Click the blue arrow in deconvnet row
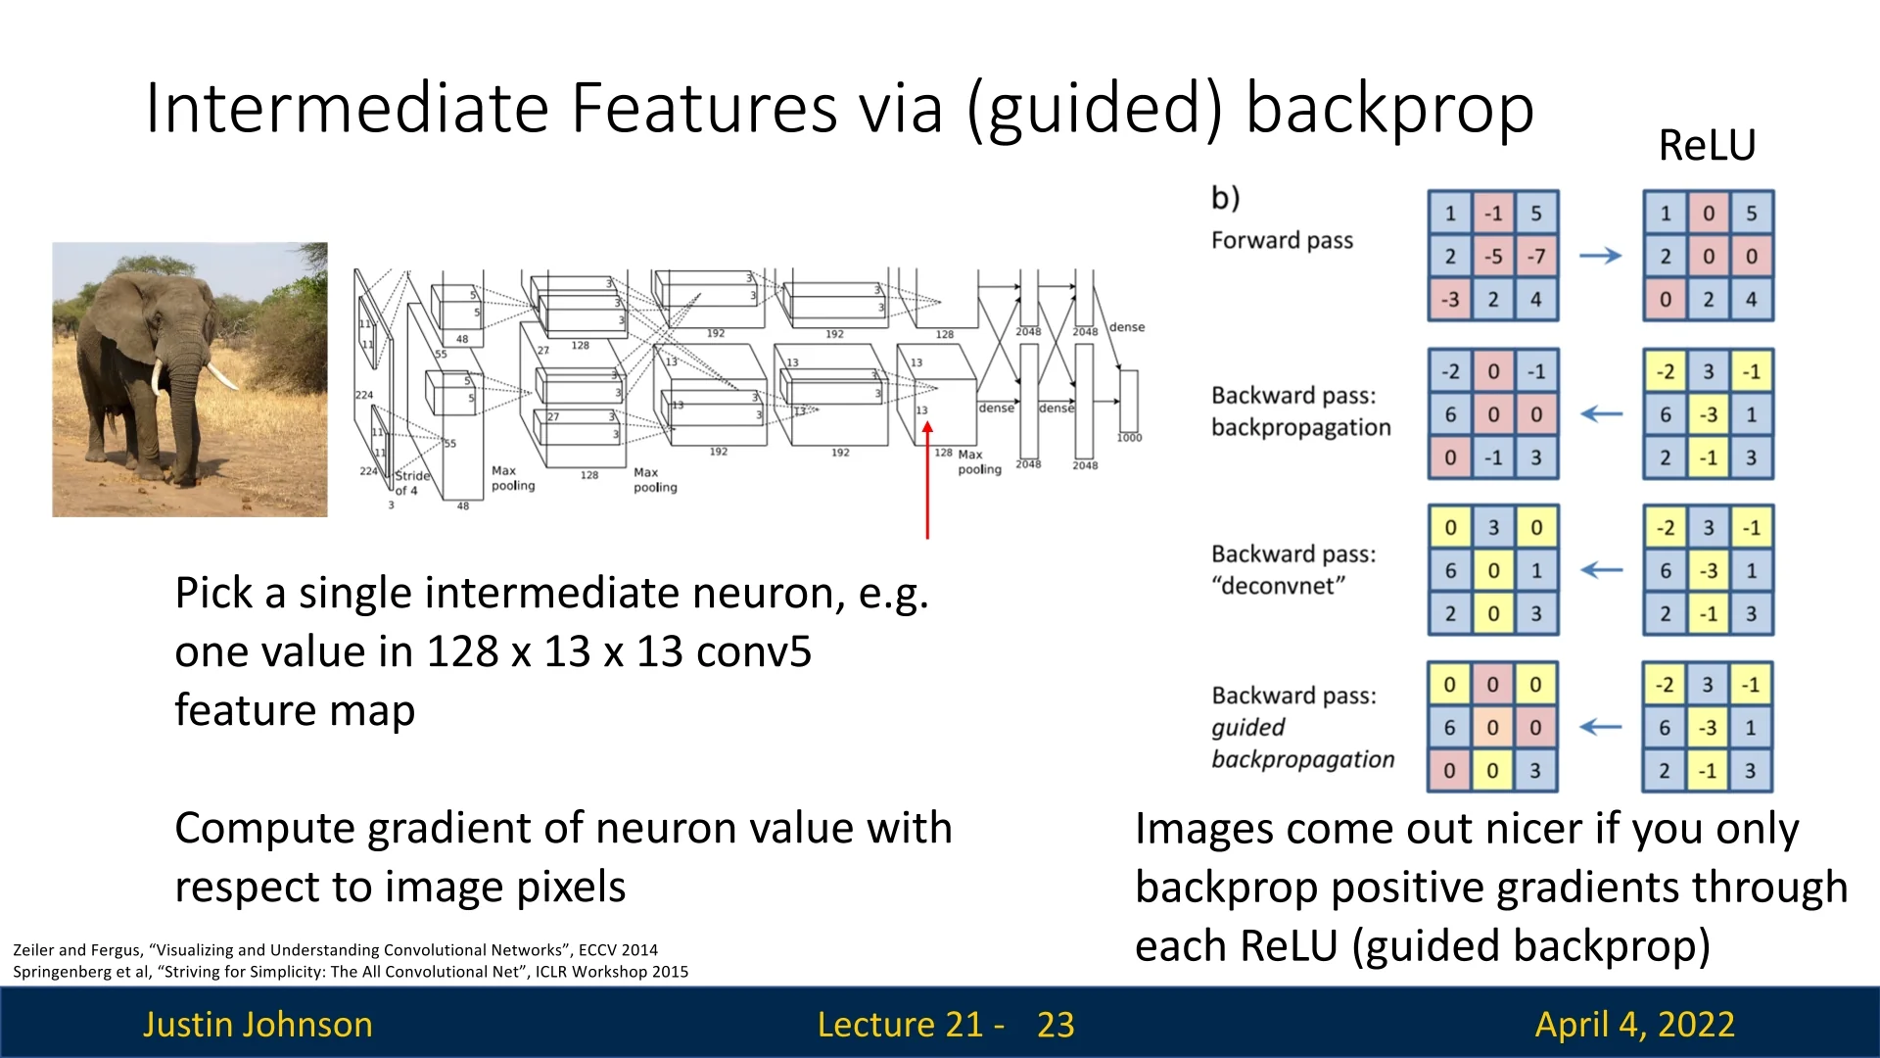 [x=1600, y=570]
